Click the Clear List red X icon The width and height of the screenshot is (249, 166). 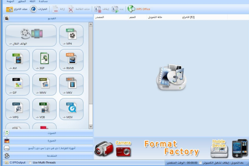pyautogui.click(x=70, y=9)
